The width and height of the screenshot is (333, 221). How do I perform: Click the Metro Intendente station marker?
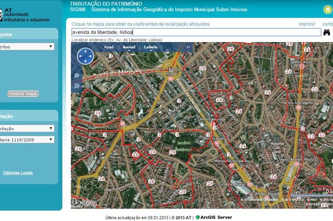(x=299, y=107)
